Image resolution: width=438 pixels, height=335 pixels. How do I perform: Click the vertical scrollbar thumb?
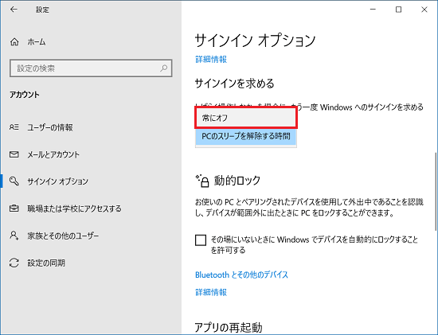pos(436,191)
